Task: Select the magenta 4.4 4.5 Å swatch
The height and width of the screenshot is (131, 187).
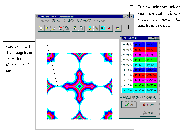Action: 152,55
